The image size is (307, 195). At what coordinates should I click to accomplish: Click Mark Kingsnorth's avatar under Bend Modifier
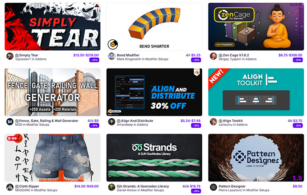click(112, 56)
